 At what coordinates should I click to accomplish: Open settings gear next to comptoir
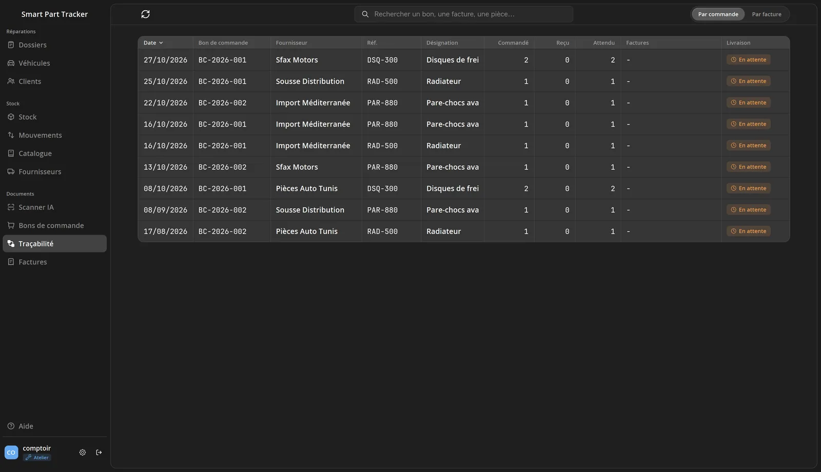click(83, 453)
